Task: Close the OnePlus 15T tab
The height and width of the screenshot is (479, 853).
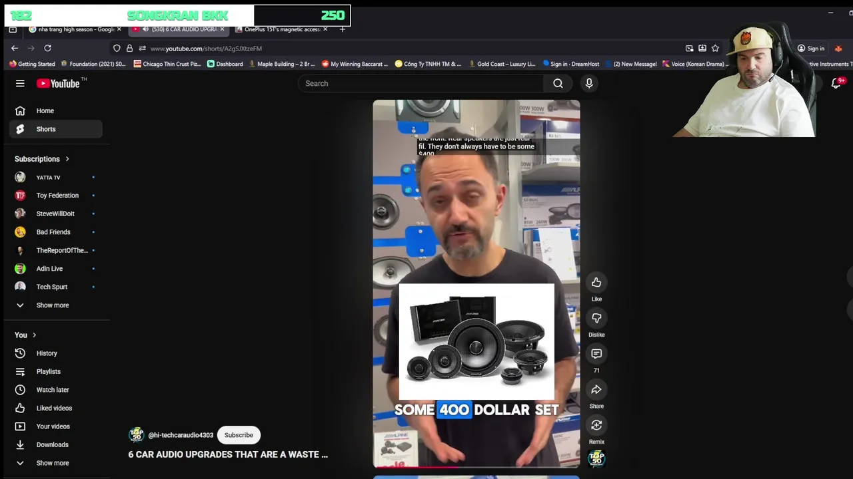Action: 325,29
